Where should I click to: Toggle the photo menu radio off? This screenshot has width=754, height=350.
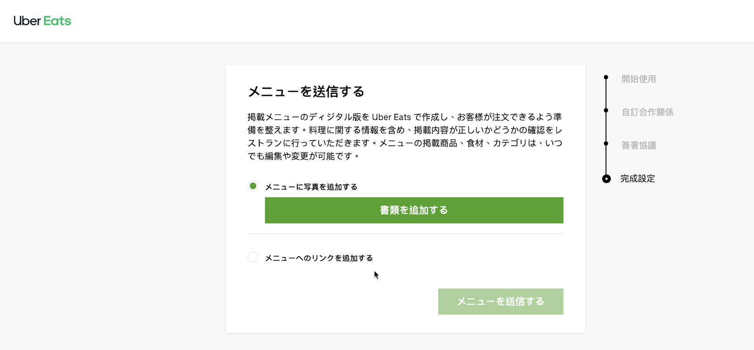tap(253, 186)
